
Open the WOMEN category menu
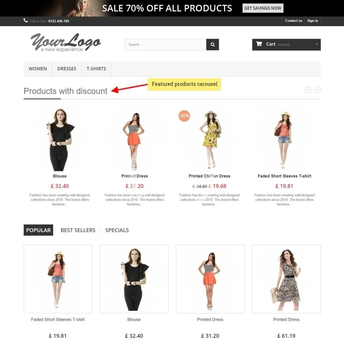[x=38, y=69]
